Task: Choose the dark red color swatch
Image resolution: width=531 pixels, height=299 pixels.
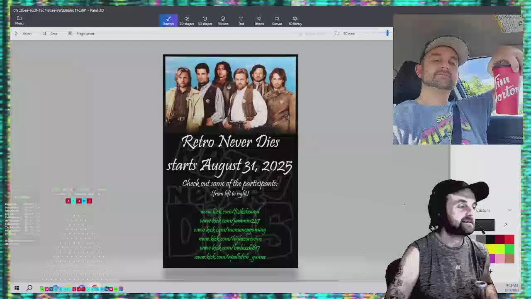Action: 500,240
